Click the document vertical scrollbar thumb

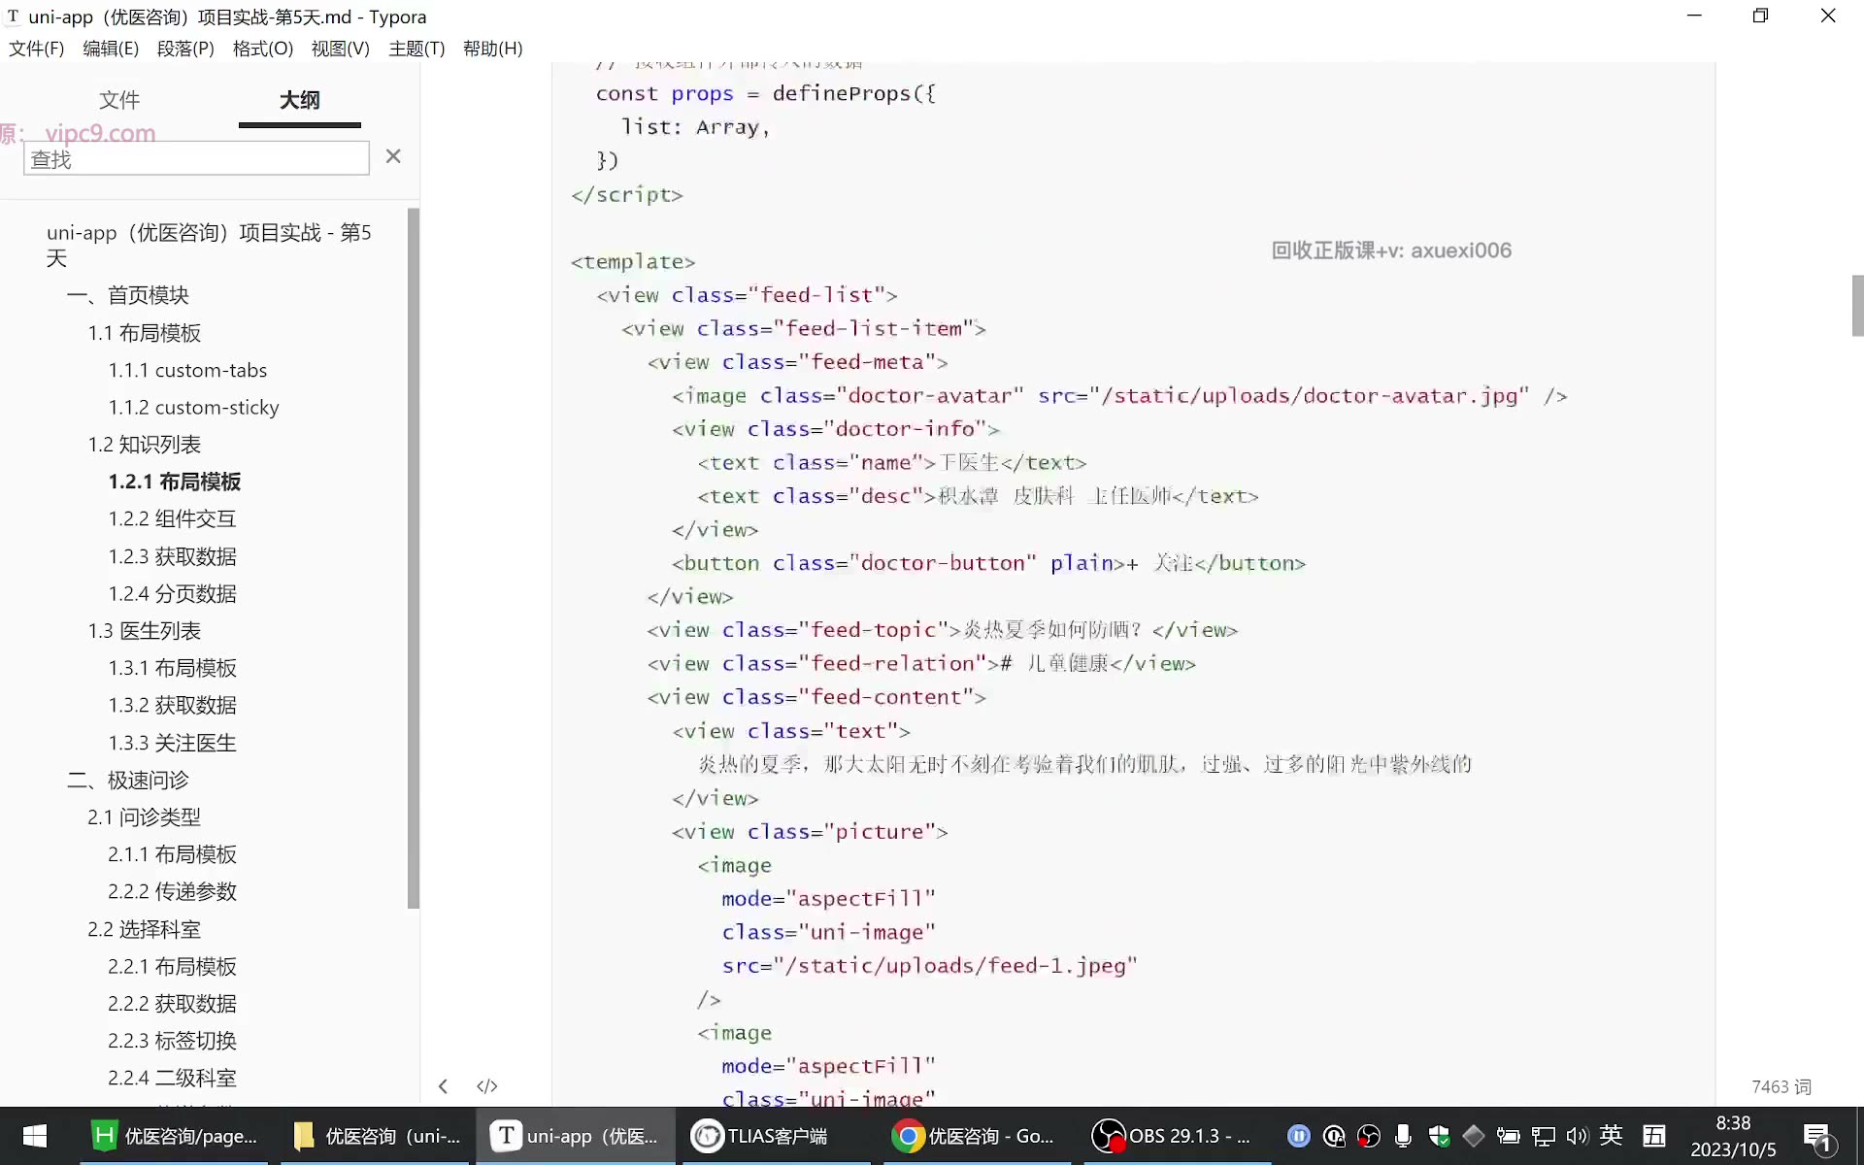tap(1857, 306)
